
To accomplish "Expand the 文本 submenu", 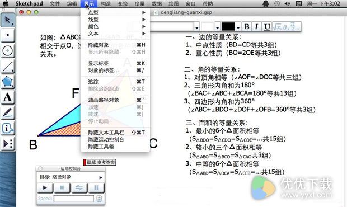I will [115, 34].
